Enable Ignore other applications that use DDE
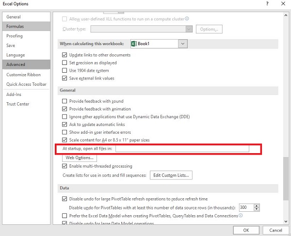Viewport: 291px width, 236px height. pos(65,117)
